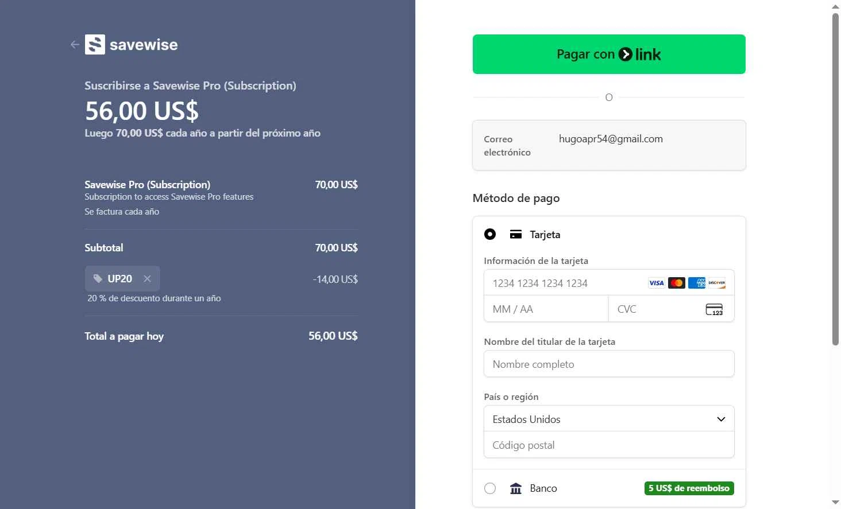Remove the UP20 promo code

pyautogui.click(x=147, y=278)
